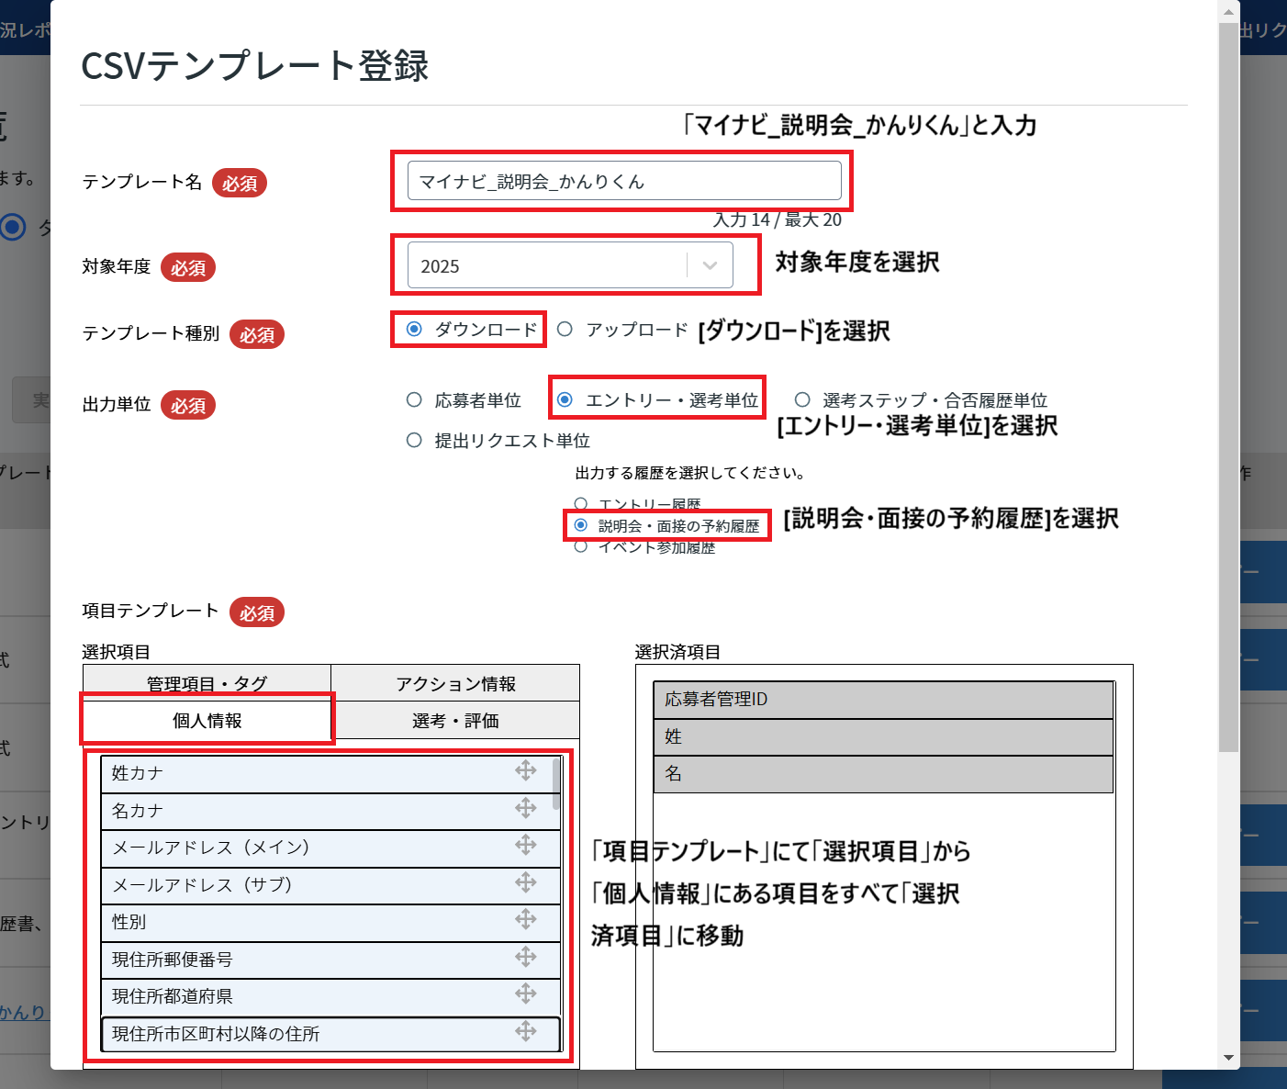1287x1089 pixels.
Task: Open the 管理項目・タグ tab
Action: click(207, 682)
